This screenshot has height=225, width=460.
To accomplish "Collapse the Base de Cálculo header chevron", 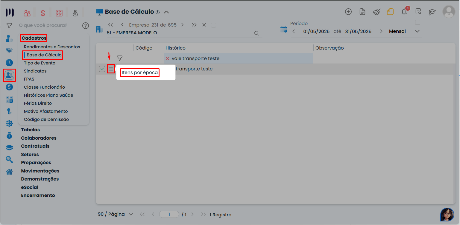I will 167,12.
